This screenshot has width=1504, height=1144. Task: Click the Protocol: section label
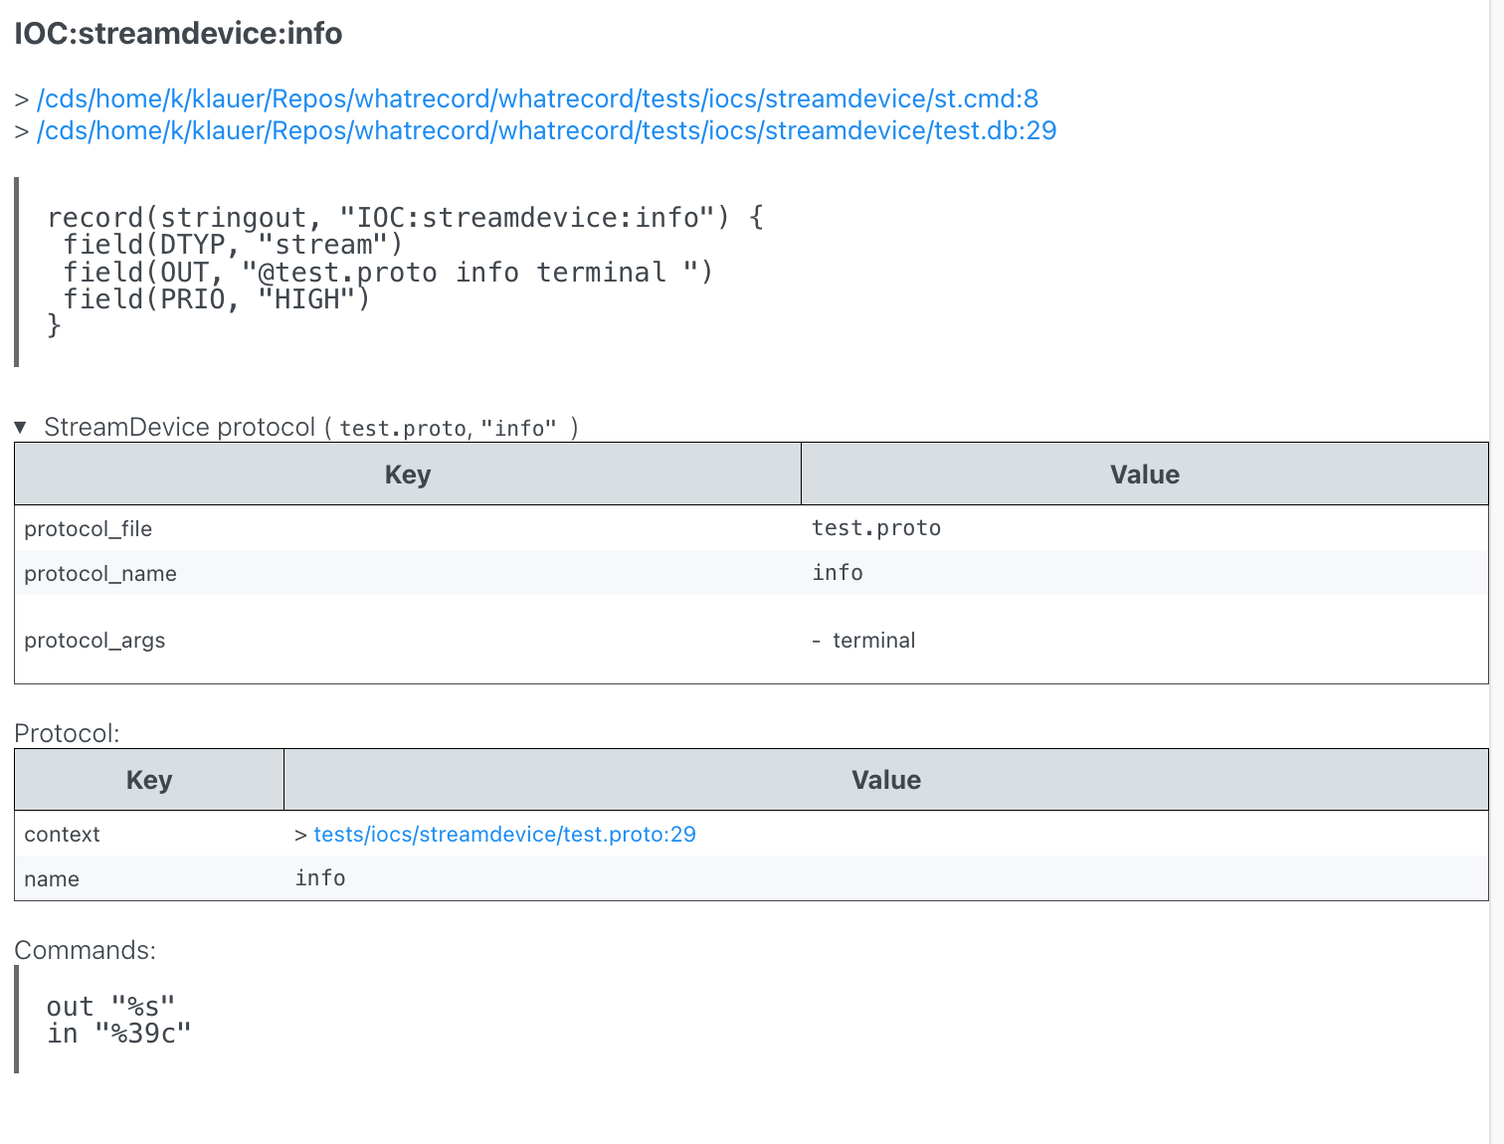click(x=67, y=733)
